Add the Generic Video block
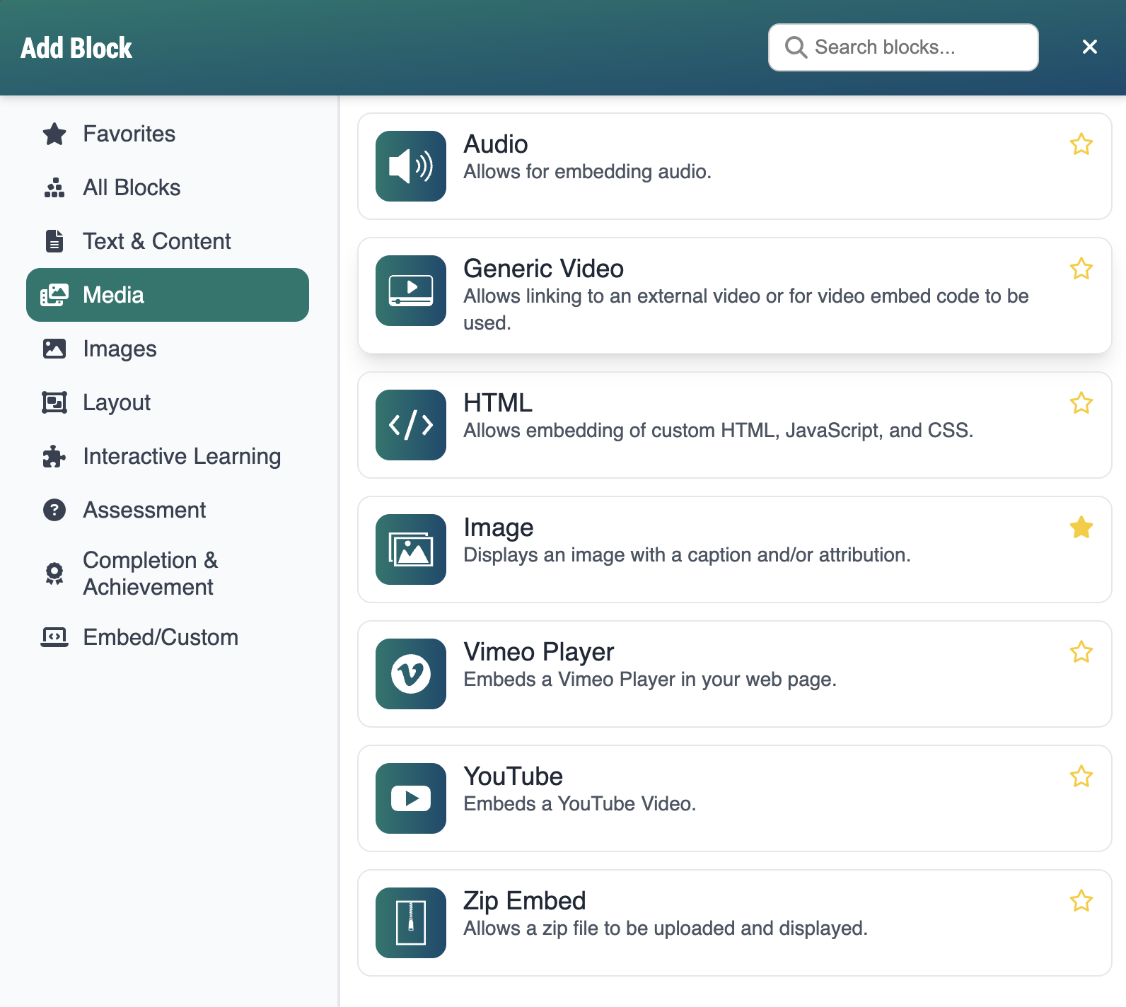Screen dimensions: 1126x1007 click(735, 296)
